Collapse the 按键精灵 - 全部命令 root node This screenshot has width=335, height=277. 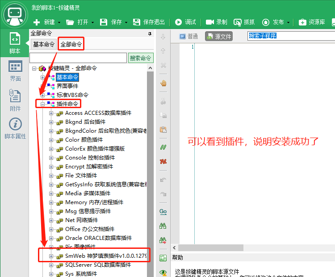[x=34, y=68]
